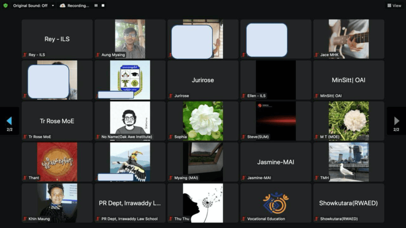Select the Vocational Education logo tile
The width and height of the screenshot is (406, 228).
click(x=276, y=203)
